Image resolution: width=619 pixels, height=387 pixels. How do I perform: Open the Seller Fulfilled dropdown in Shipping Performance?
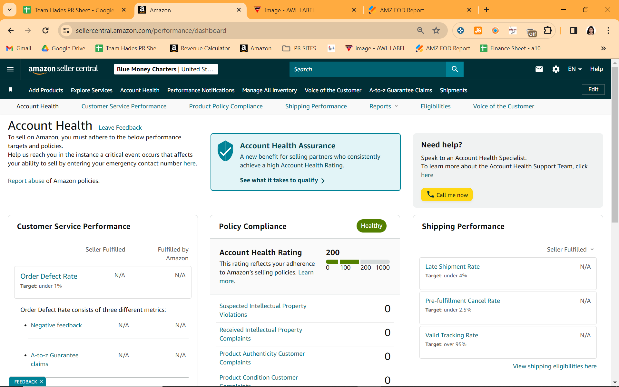point(570,249)
